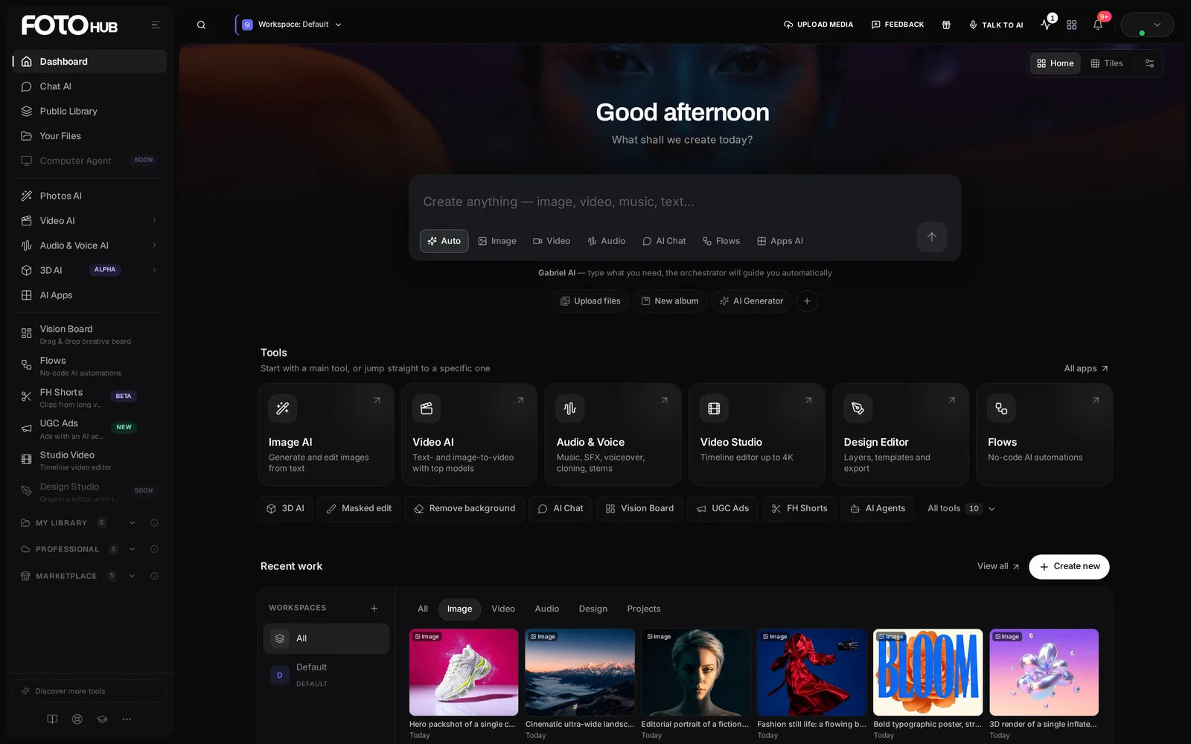Screen dimensions: 1191x744
Task: Add quick action with plus circle
Action: coord(807,301)
